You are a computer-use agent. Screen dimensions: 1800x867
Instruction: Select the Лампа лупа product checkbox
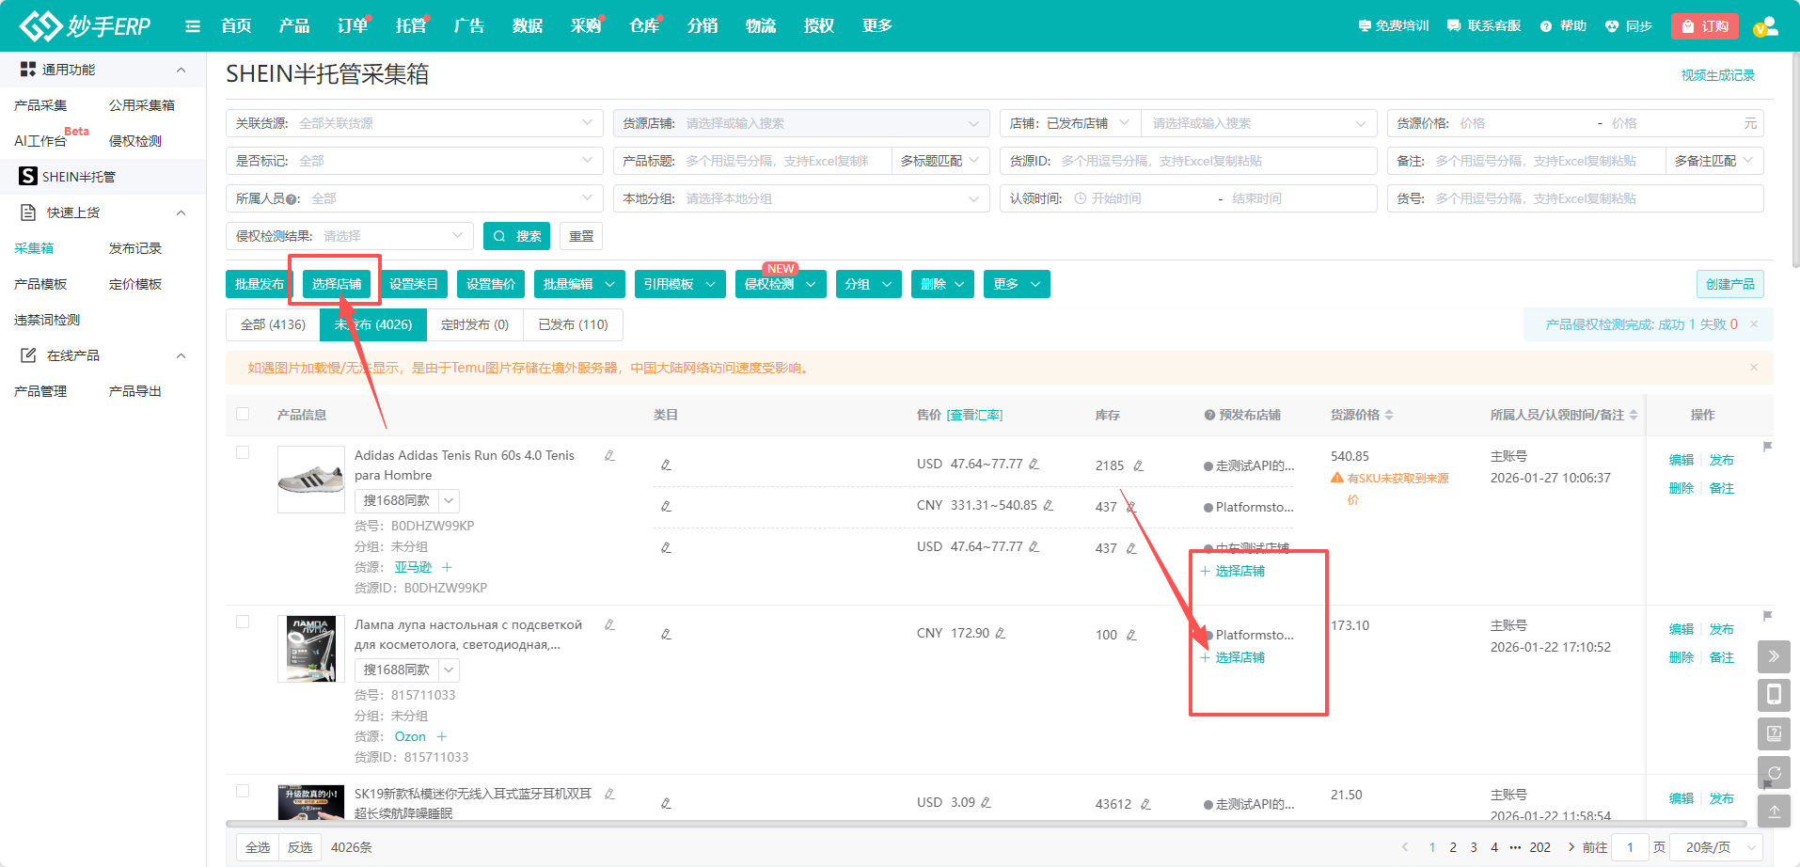243,622
